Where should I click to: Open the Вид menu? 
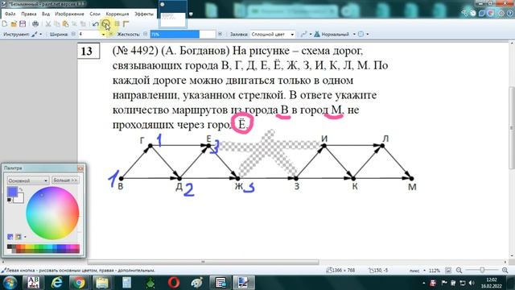click(x=46, y=14)
